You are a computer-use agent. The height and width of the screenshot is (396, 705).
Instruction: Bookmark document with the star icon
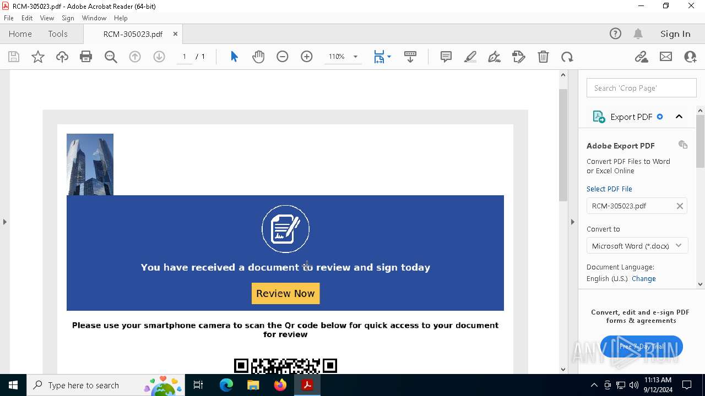[38, 57]
